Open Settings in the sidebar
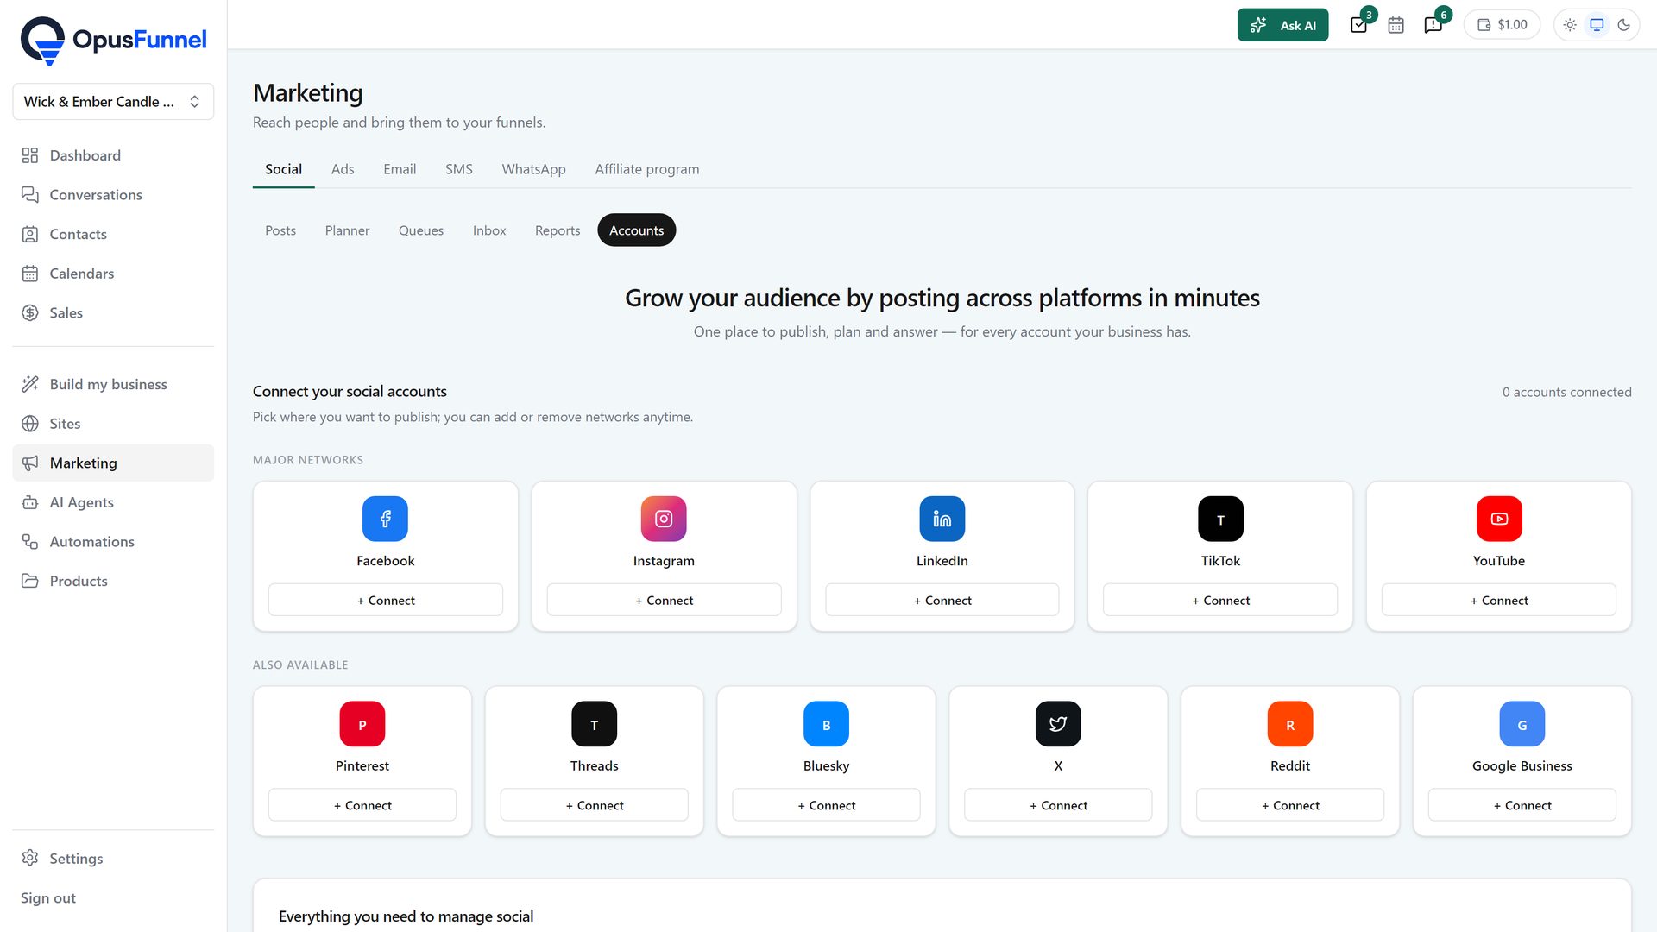Screen dimensions: 1657x932 pos(113,859)
